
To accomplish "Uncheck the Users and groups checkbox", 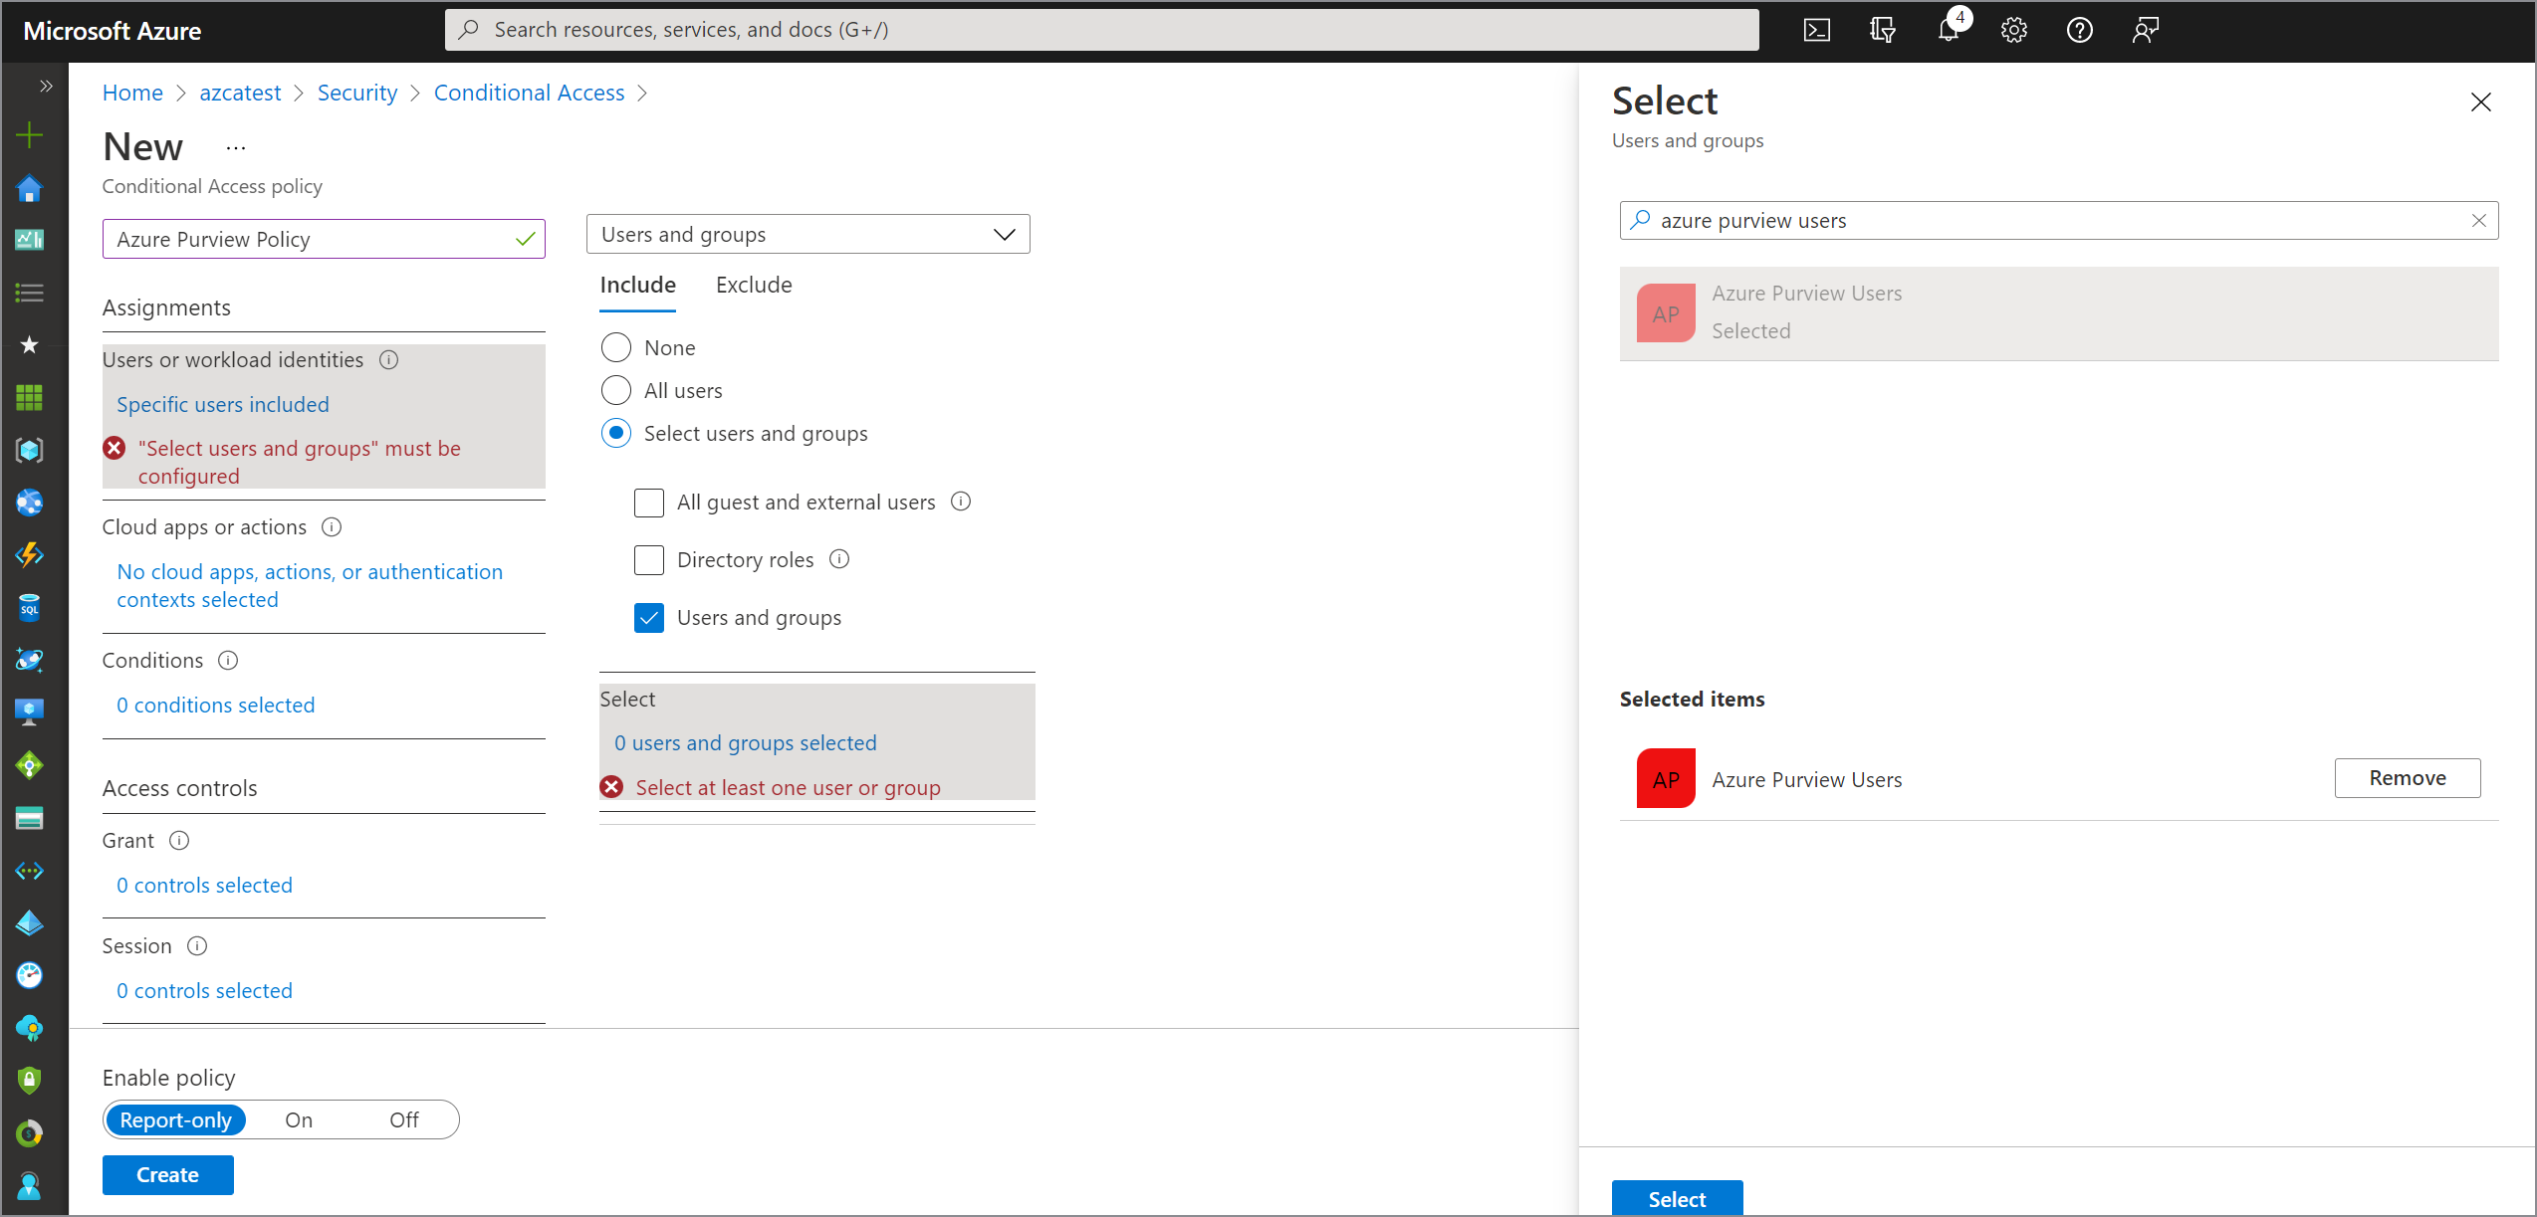I will pos(649,618).
